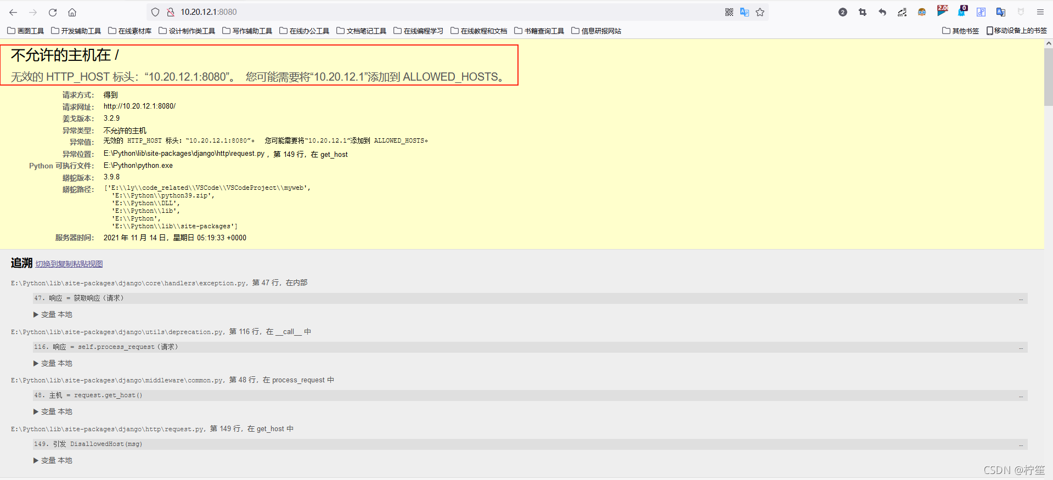Open the 书籍查询工具 bookmarks folder
This screenshot has width=1053, height=480.
539,31
